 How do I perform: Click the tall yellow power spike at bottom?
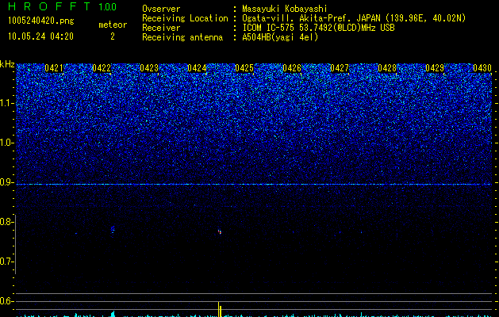coord(219,309)
